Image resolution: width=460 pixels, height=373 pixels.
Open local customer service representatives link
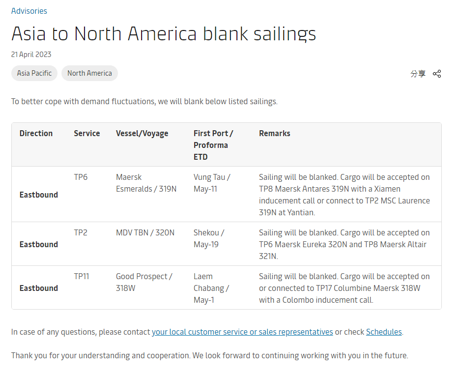click(242, 332)
